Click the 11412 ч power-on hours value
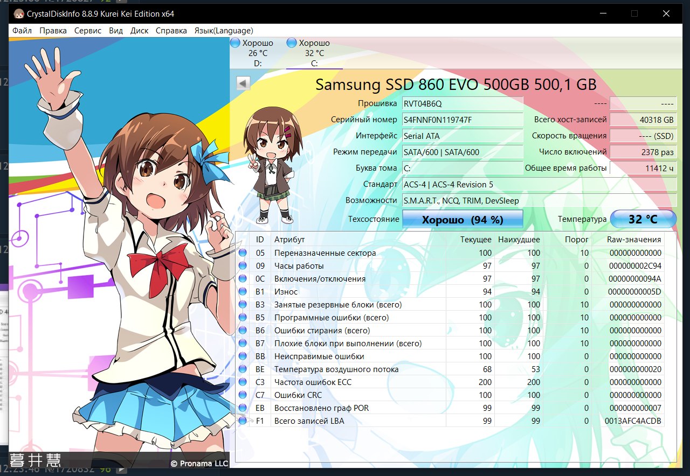Screen dimensions: 690x476 coord(643,168)
